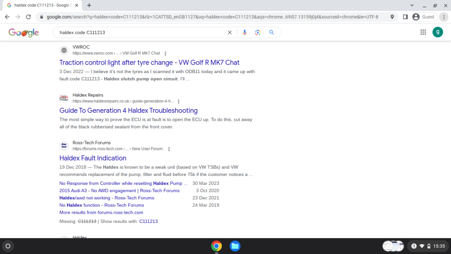451x254 pixels.
Task: Click the Ross-Tech Forums favicon
Action: (x=64, y=146)
